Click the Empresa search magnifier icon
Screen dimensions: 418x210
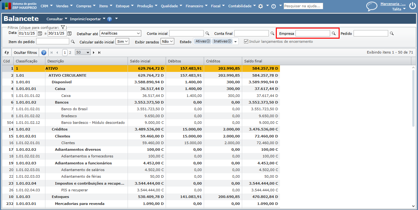tap(334, 33)
